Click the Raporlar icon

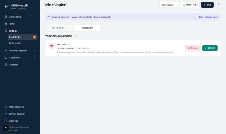6,65
